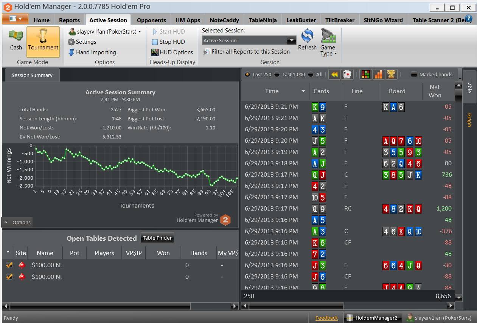The height and width of the screenshot is (323, 477).
Task: Switch to the Graph side tab
Action: click(x=469, y=120)
